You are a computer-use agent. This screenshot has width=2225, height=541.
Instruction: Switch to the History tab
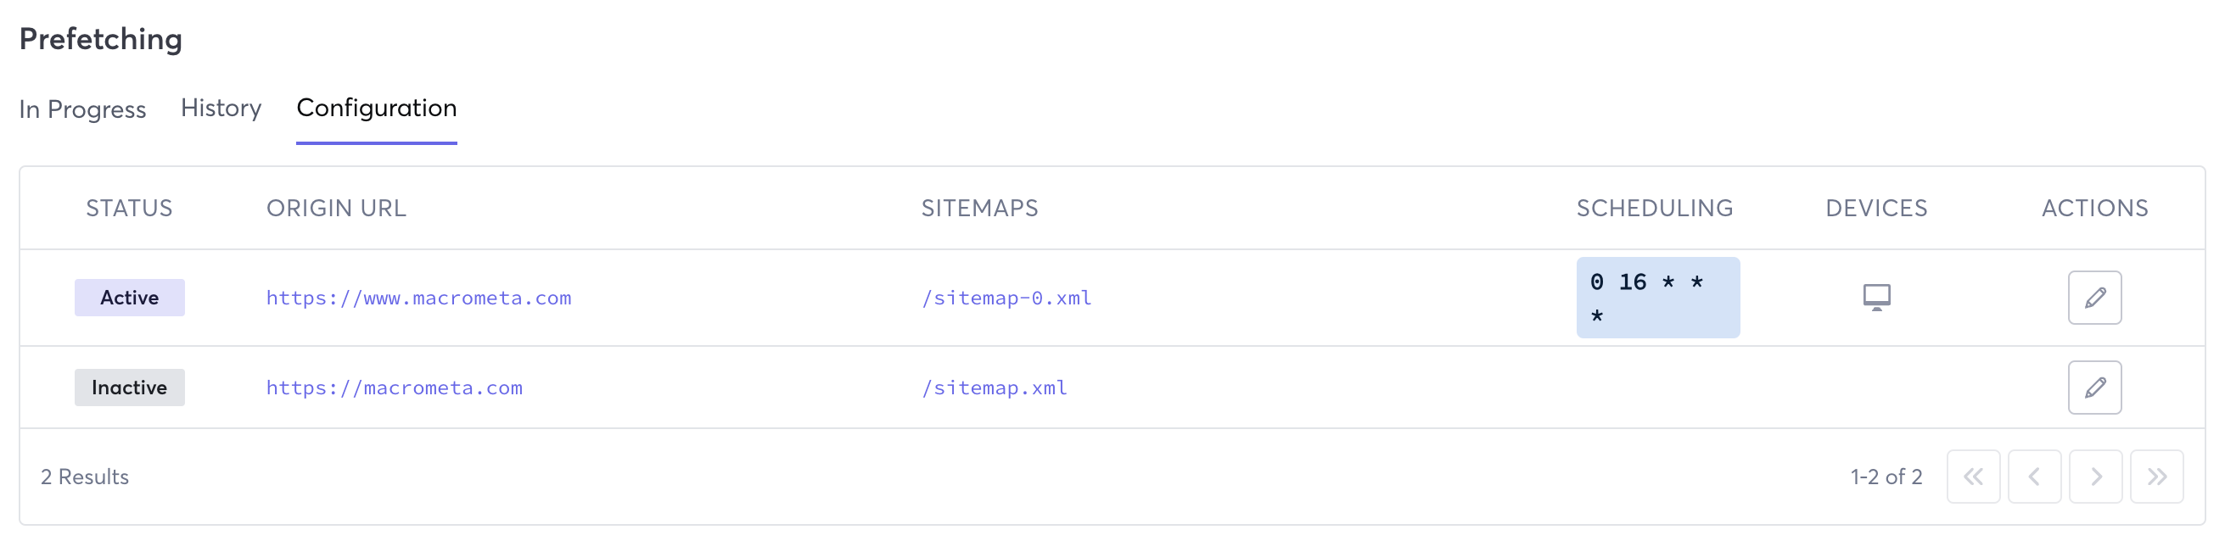[220, 108]
